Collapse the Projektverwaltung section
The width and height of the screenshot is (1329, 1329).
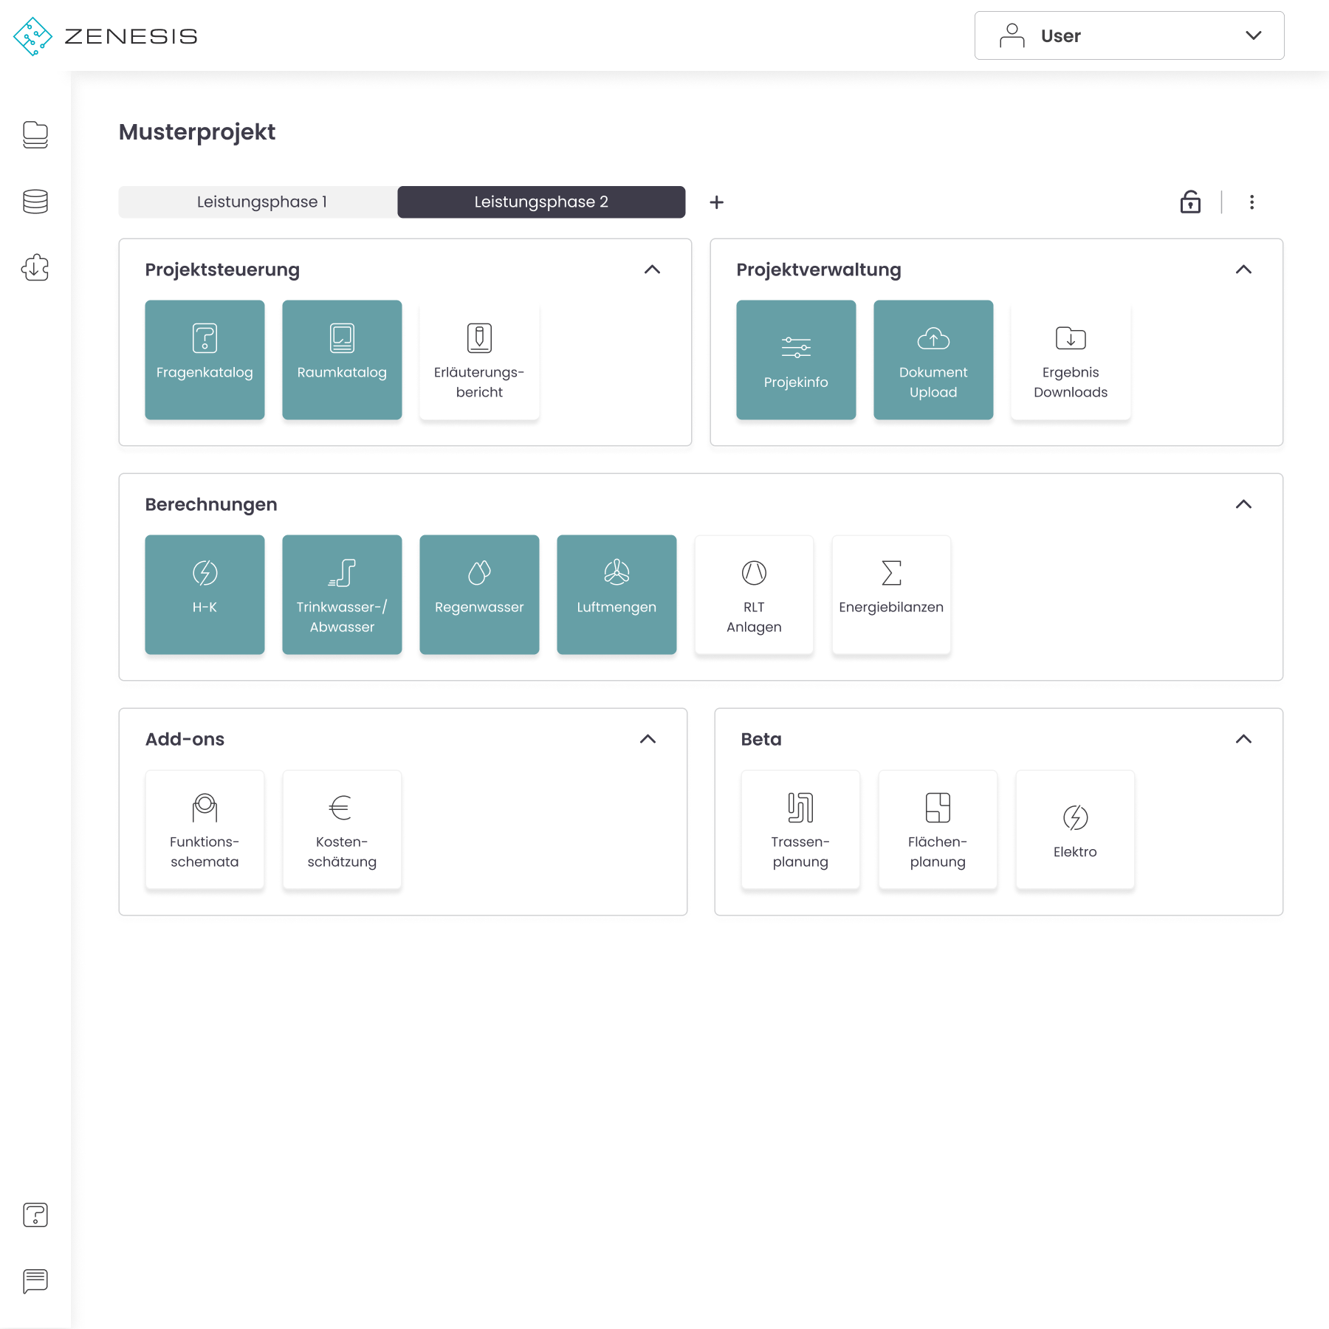[1243, 269]
